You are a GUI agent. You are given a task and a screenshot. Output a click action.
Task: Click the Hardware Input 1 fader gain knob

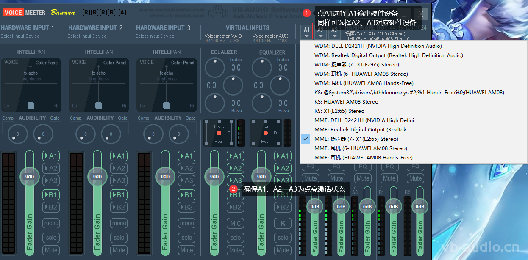pos(30,176)
